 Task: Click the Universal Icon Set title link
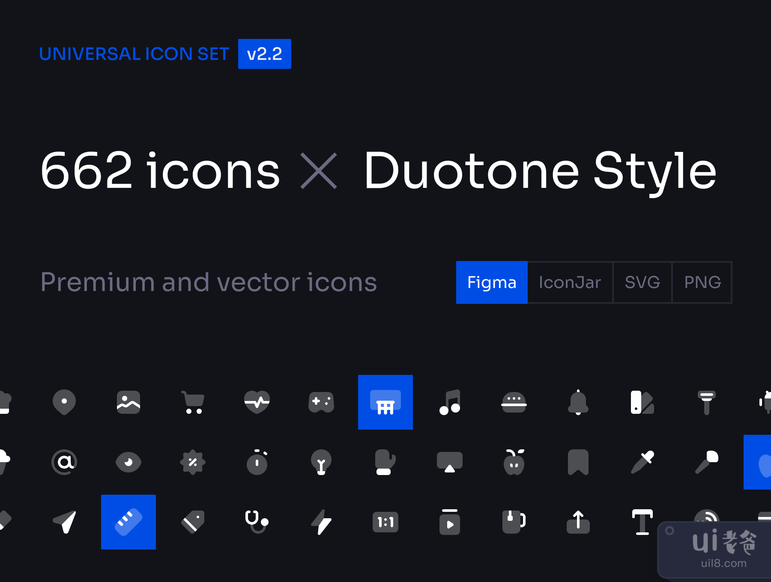pos(134,54)
